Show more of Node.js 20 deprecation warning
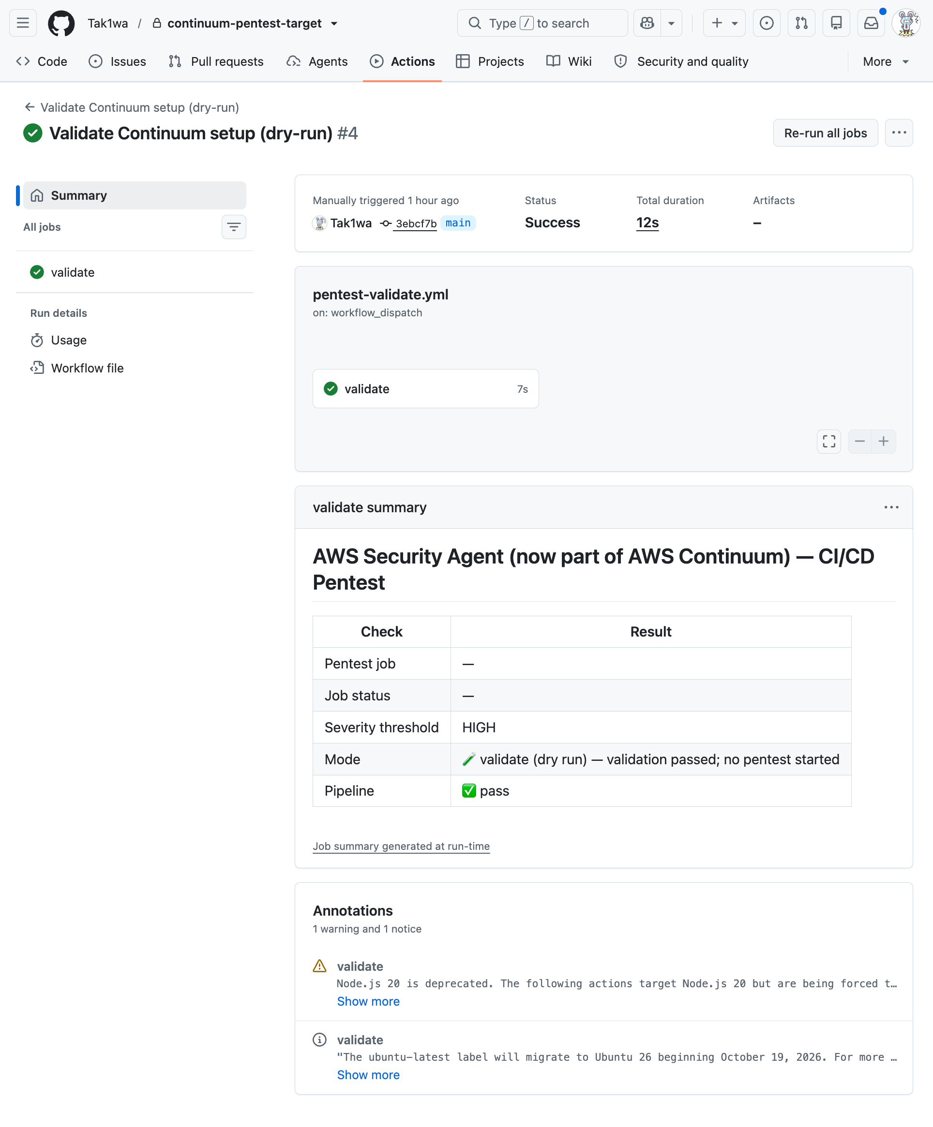The image size is (933, 1127). (x=368, y=1001)
